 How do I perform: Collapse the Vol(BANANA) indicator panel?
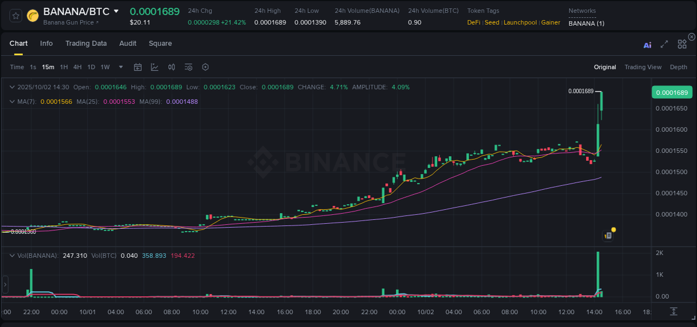click(x=12, y=256)
